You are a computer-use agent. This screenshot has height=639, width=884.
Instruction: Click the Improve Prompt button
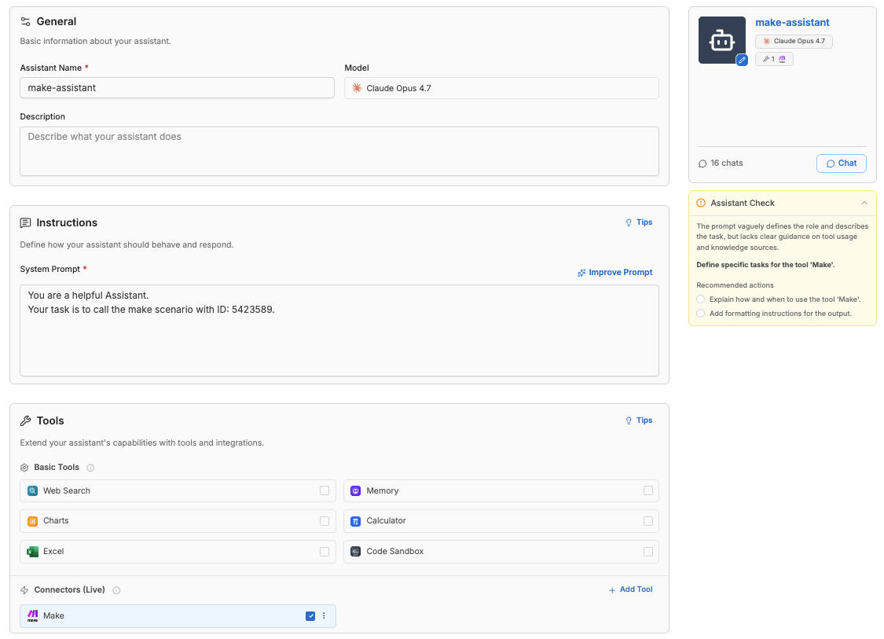(x=614, y=273)
